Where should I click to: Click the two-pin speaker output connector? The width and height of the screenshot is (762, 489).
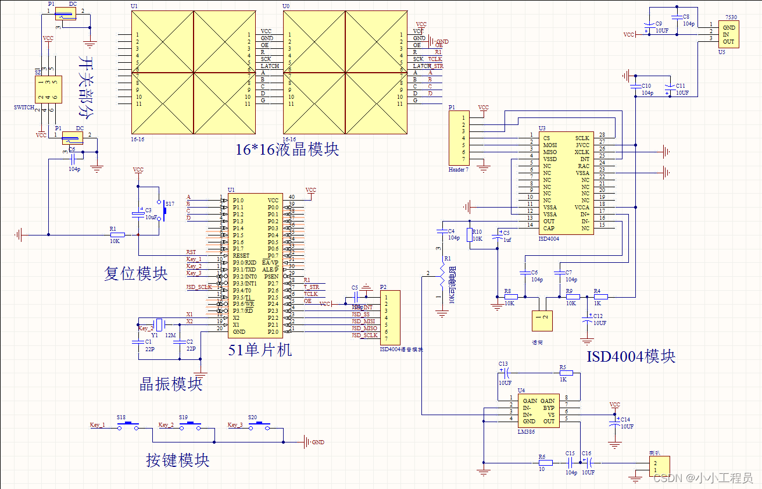(x=659, y=466)
